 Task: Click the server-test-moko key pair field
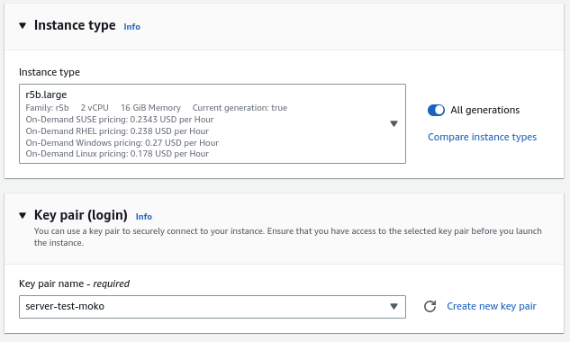(x=213, y=307)
